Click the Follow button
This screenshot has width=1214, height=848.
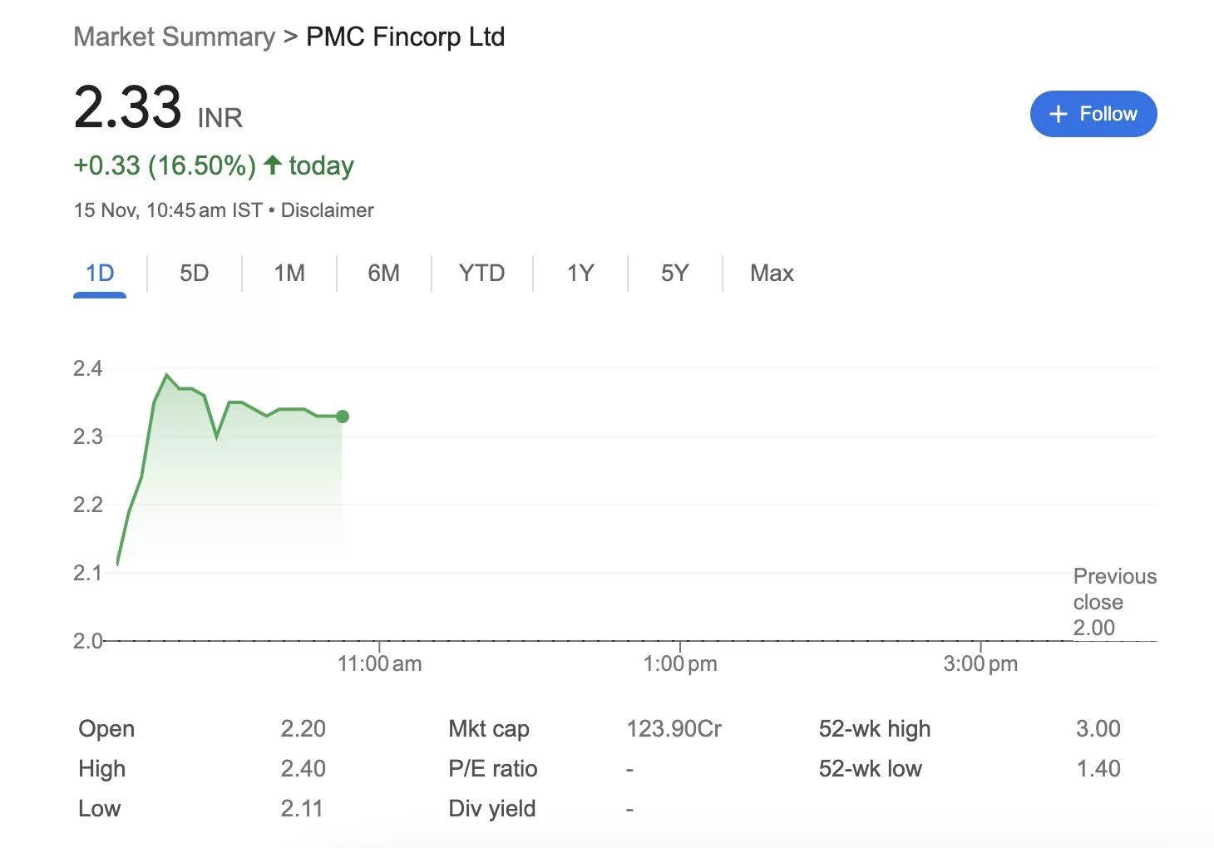point(1093,114)
